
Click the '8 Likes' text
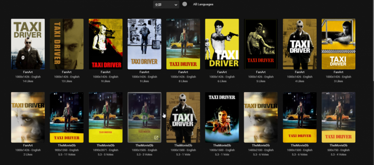click(183, 81)
